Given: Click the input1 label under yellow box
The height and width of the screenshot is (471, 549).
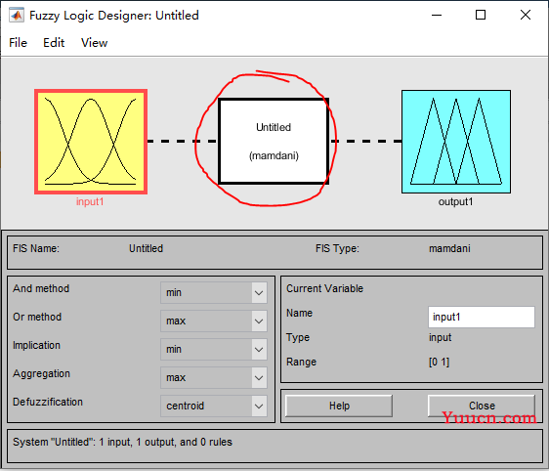Looking at the screenshot, I should coord(90,201).
